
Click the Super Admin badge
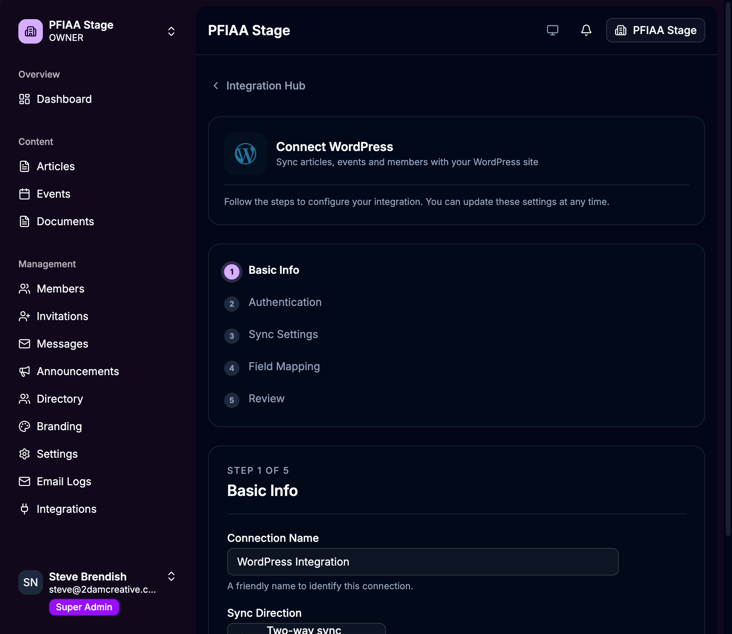coord(84,607)
